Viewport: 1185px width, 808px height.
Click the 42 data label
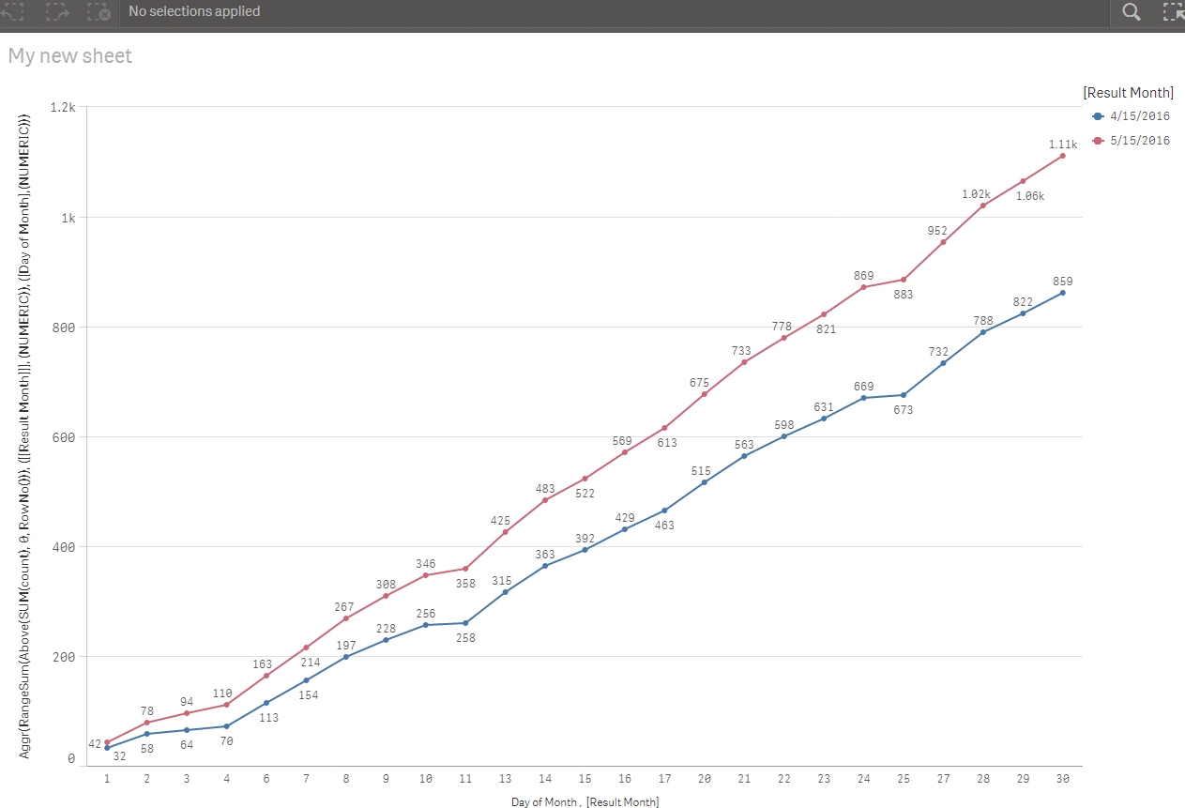(x=95, y=744)
